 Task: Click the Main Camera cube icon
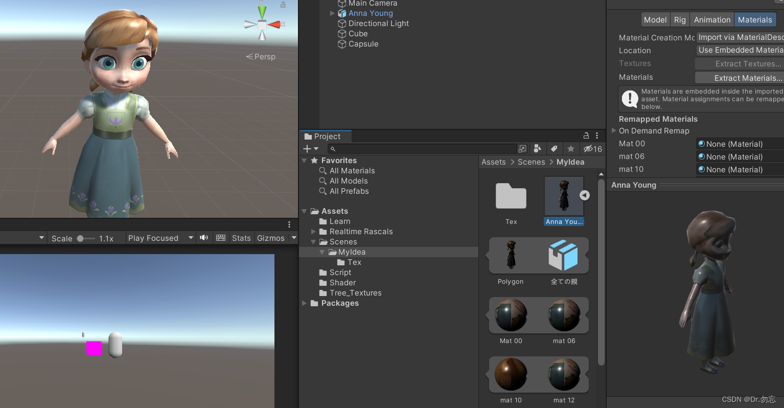(x=342, y=4)
